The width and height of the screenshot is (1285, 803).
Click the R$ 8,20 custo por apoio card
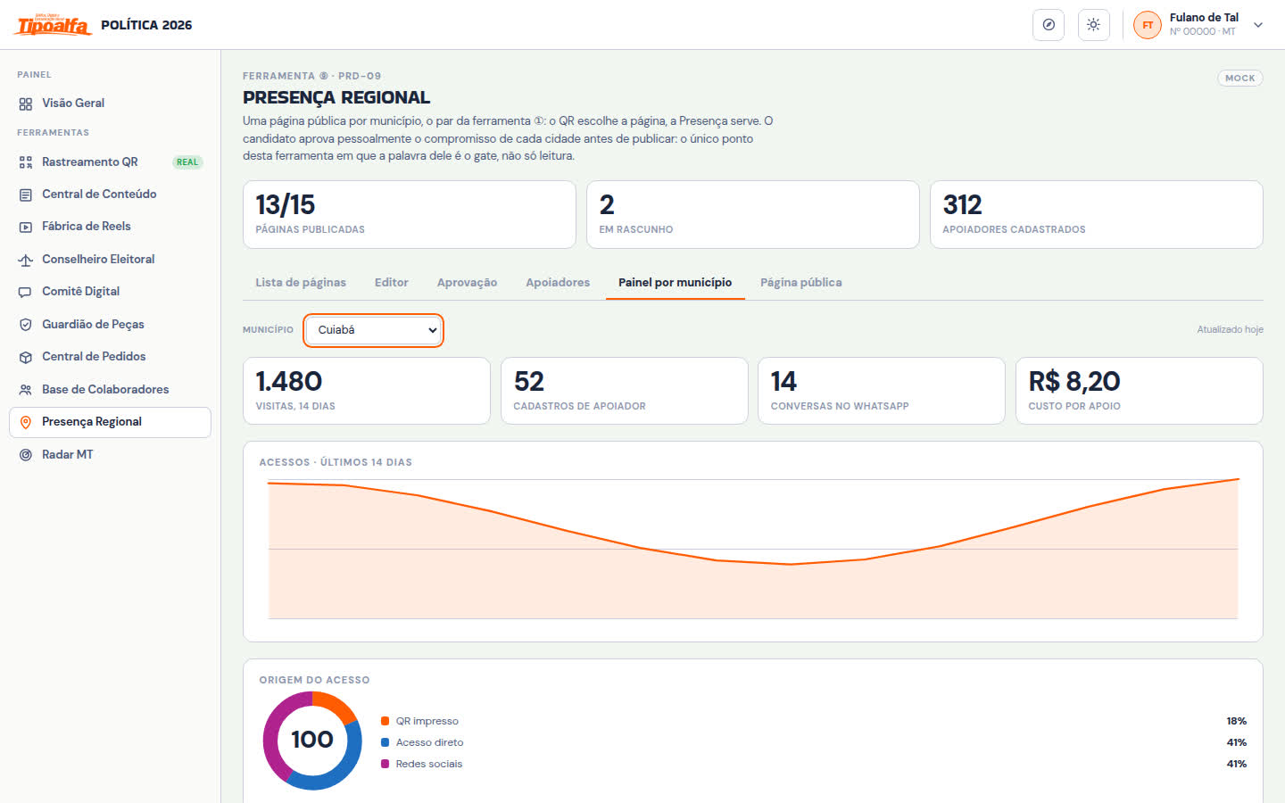coord(1140,391)
